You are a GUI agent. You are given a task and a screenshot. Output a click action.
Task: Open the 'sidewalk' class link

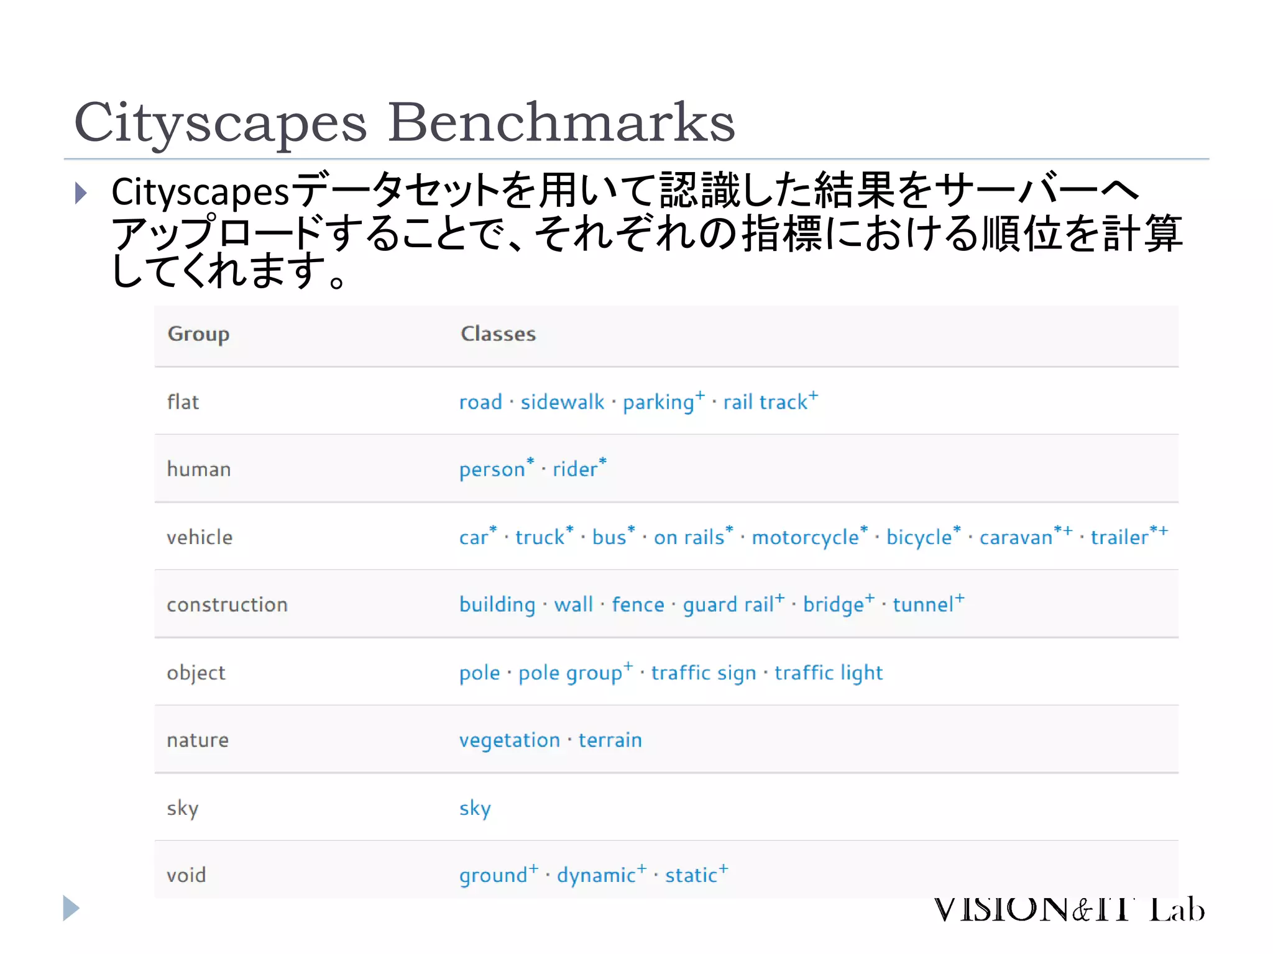click(562, 402)
